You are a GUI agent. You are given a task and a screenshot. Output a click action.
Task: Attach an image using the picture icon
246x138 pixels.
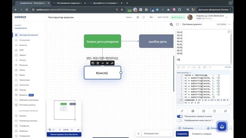[x=204, y=111]
